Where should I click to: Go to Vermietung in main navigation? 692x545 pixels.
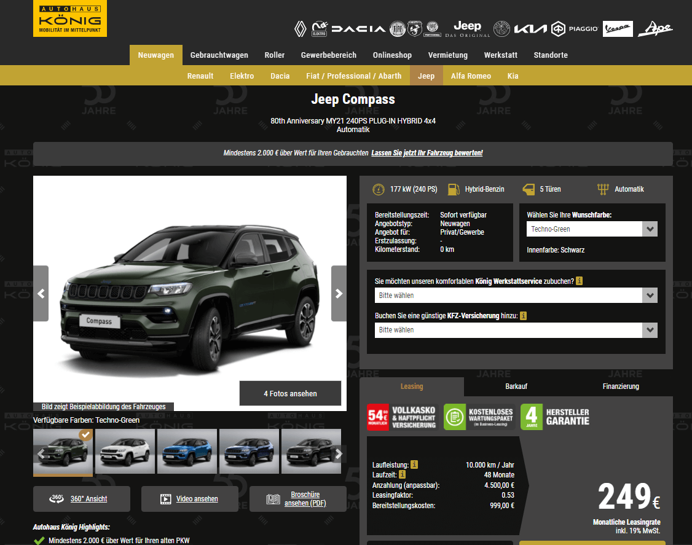click(448, 55)
